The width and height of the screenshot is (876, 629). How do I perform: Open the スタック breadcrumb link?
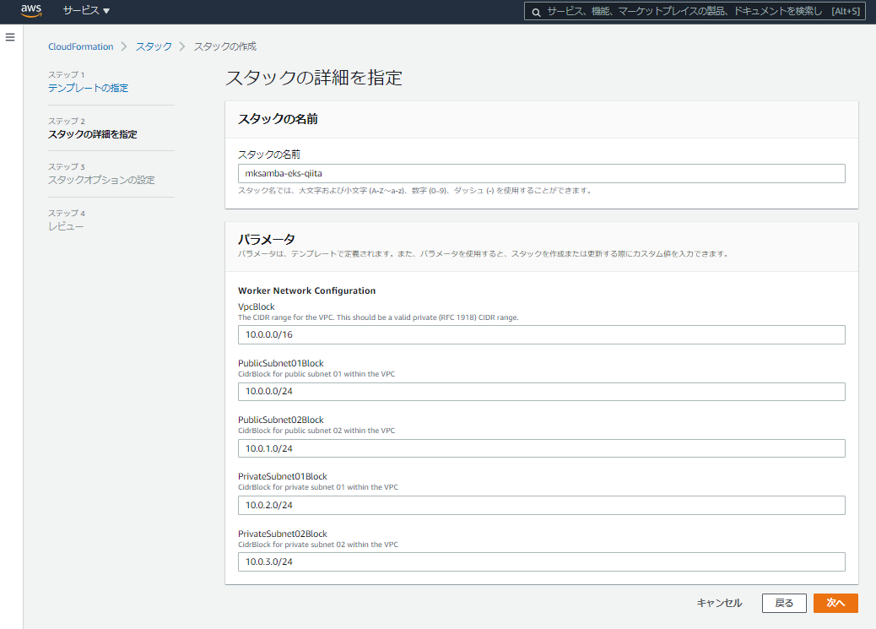[154, 46]
